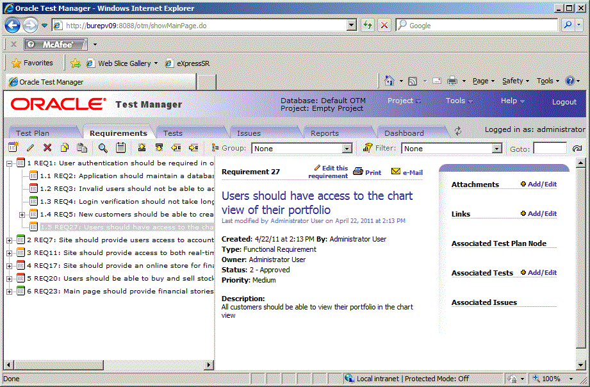Click Edit this requirement link
Viewport: 590px width, 387px height.
point(328,172)
